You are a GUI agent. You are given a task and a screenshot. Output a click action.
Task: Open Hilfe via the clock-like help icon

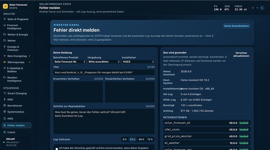(5, 118)
